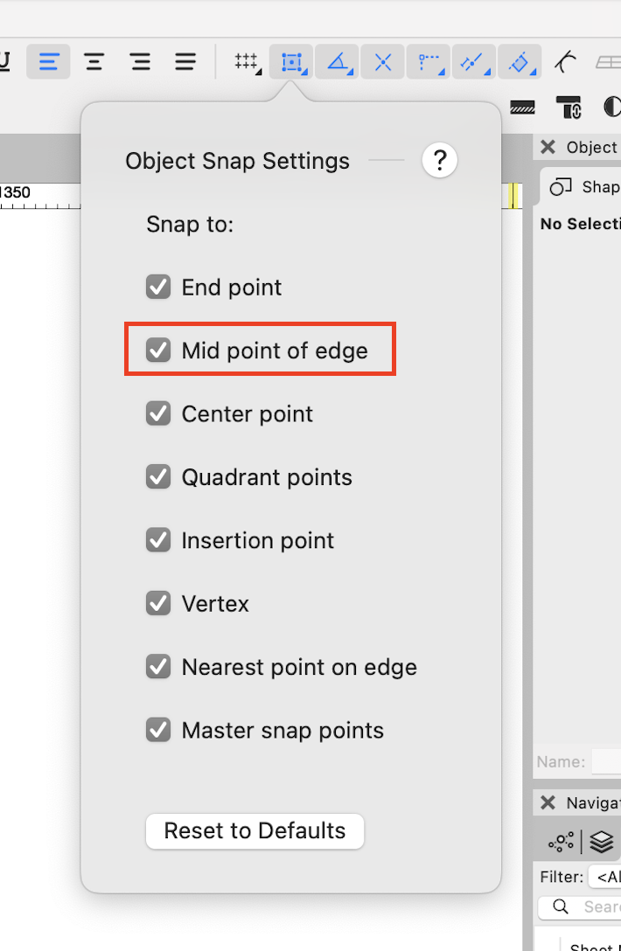Screen dimensions: 621x951
Task: Select center text alignment
Action: pyautogui.click(x=94, y=62)
